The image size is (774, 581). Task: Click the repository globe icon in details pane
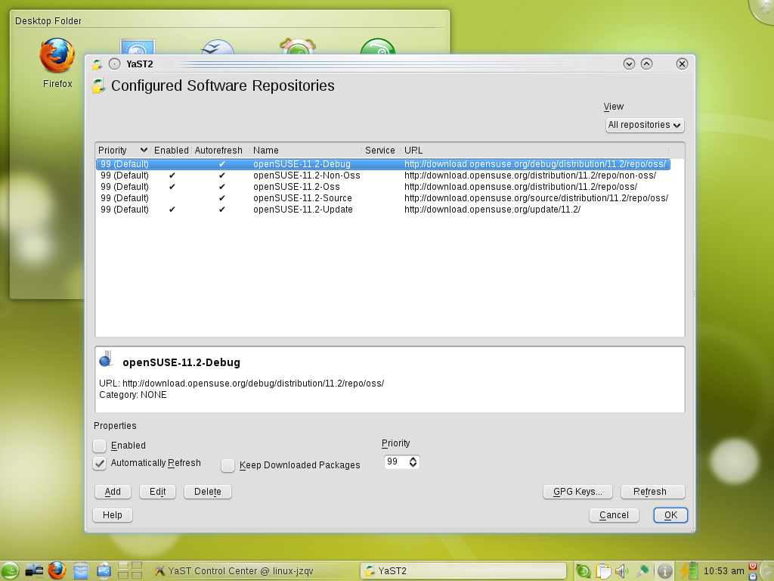point(106,359)
